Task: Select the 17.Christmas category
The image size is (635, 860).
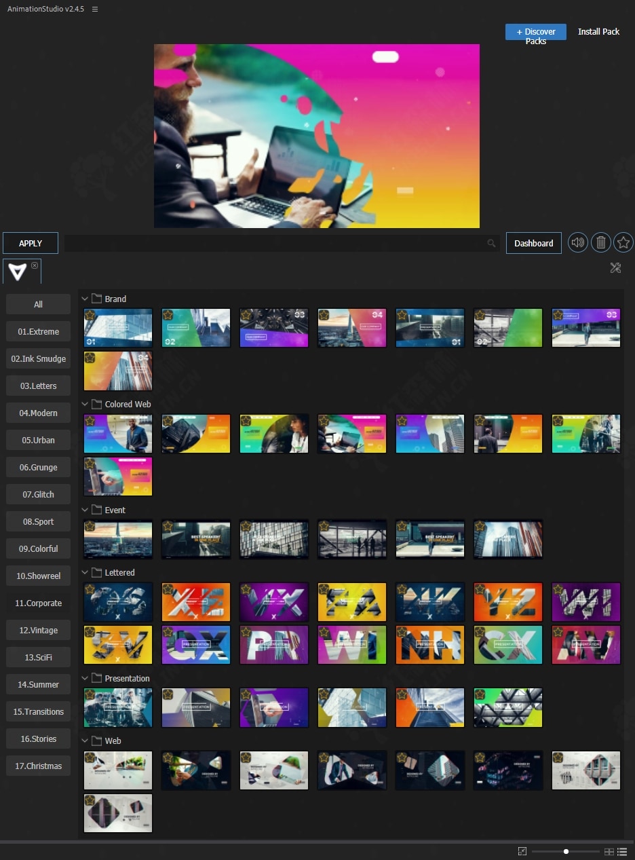Action: point(38,766)
